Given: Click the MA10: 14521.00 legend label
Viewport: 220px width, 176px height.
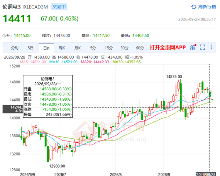Looking at the screenshot, I should click(63, 62).
